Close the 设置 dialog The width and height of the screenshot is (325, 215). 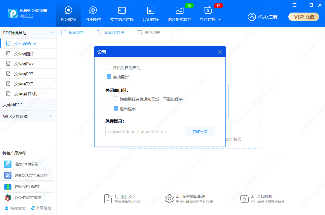pyautogui.click(x=220, y=52)
